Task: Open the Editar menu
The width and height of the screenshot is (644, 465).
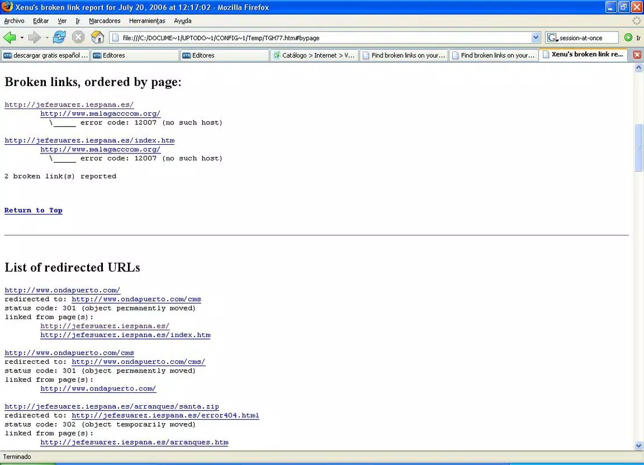Action: [41, 21]
